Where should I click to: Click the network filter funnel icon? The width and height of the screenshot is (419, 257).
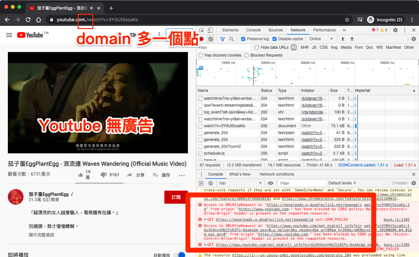tap(223, 39)
